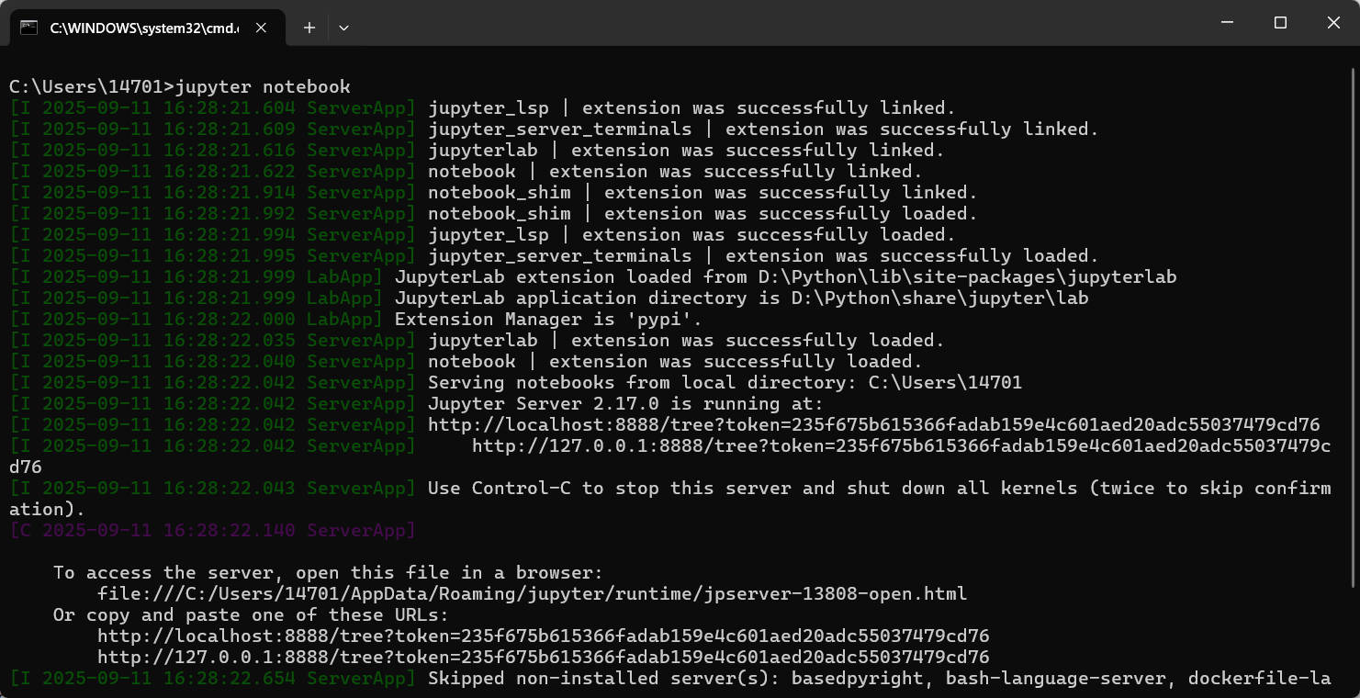Image resolution: width=1360 pixels, height=698 pixels.
Task: Maximize the terminal window
Action: [x=1280, y=22]
